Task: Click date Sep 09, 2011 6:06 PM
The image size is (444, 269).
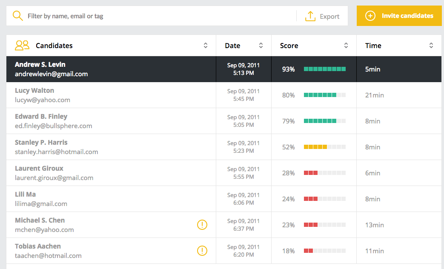Action: pos(243,199)
